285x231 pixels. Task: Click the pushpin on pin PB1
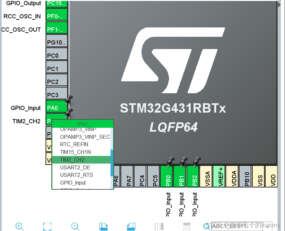click(184, 162)
